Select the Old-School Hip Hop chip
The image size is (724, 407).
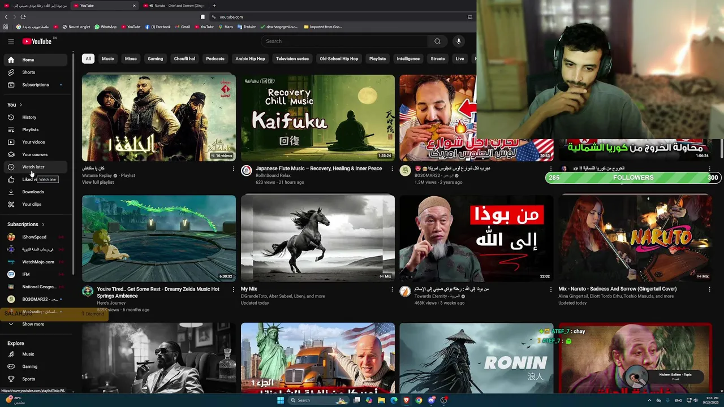point(339,59)
